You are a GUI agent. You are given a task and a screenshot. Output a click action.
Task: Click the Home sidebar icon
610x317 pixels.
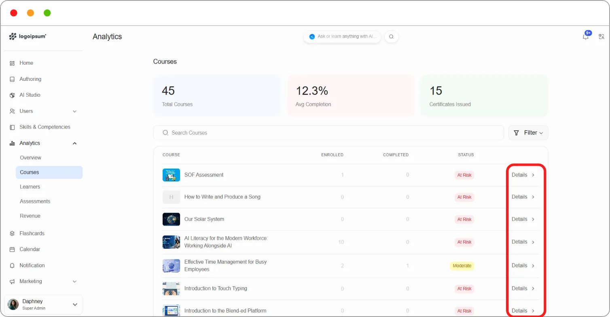[x=12, y=63]
